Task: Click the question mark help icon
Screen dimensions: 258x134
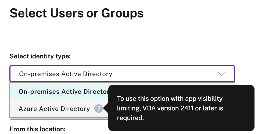Action: (x=99, y=109)
